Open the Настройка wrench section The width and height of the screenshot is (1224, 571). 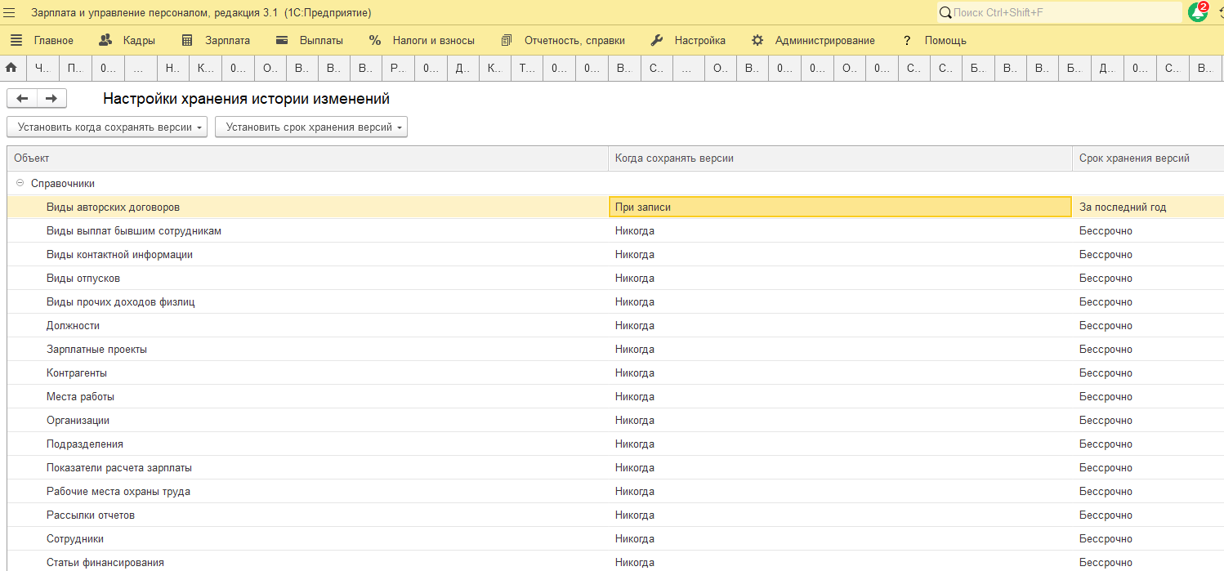pyautogui.click(x=688, y=40)
